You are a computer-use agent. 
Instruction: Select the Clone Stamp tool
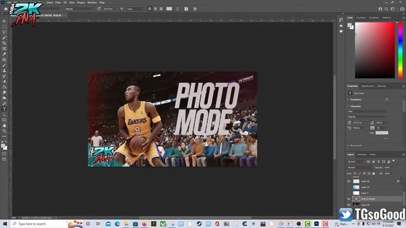tap(4, 70)
